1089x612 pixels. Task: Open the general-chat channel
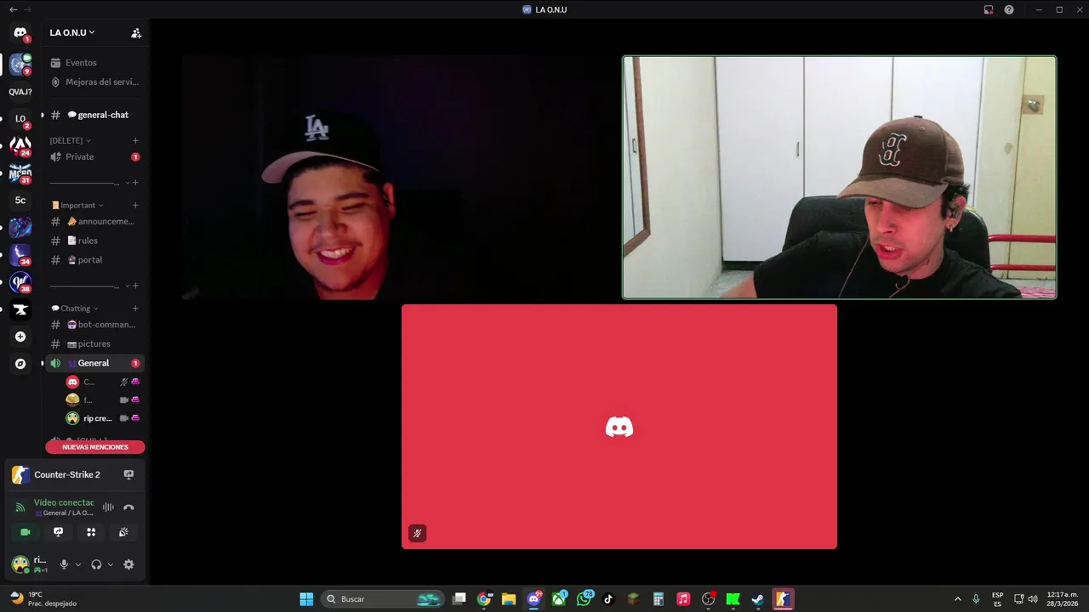[94, 115]
